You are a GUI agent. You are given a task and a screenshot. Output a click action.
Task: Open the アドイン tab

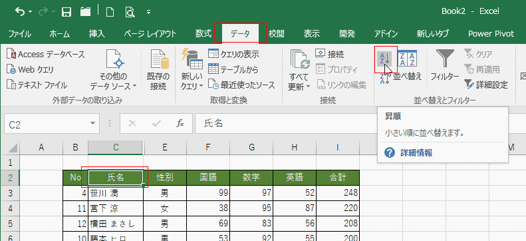pos(386,33)
